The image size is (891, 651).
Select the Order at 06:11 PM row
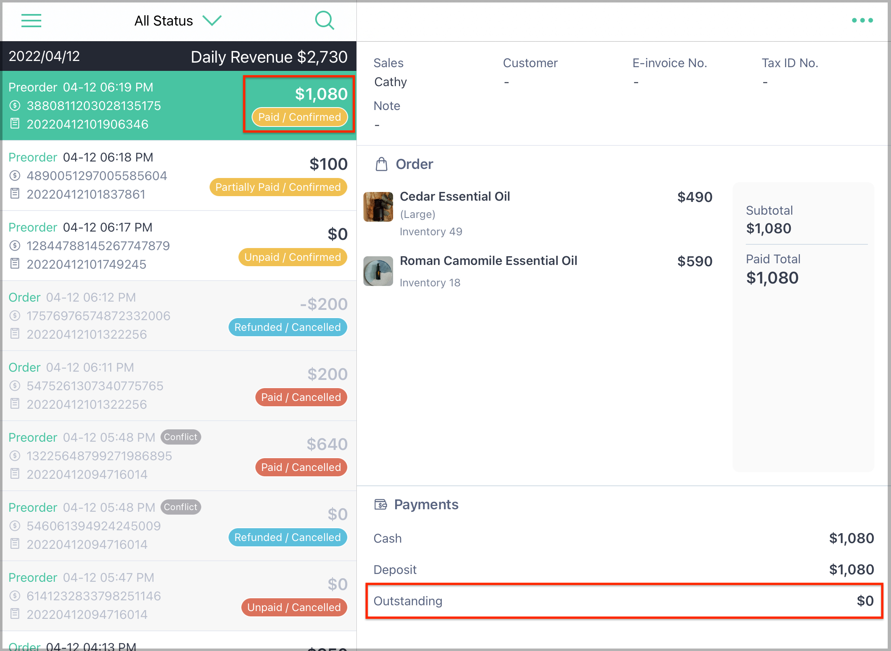pos(179,386)
